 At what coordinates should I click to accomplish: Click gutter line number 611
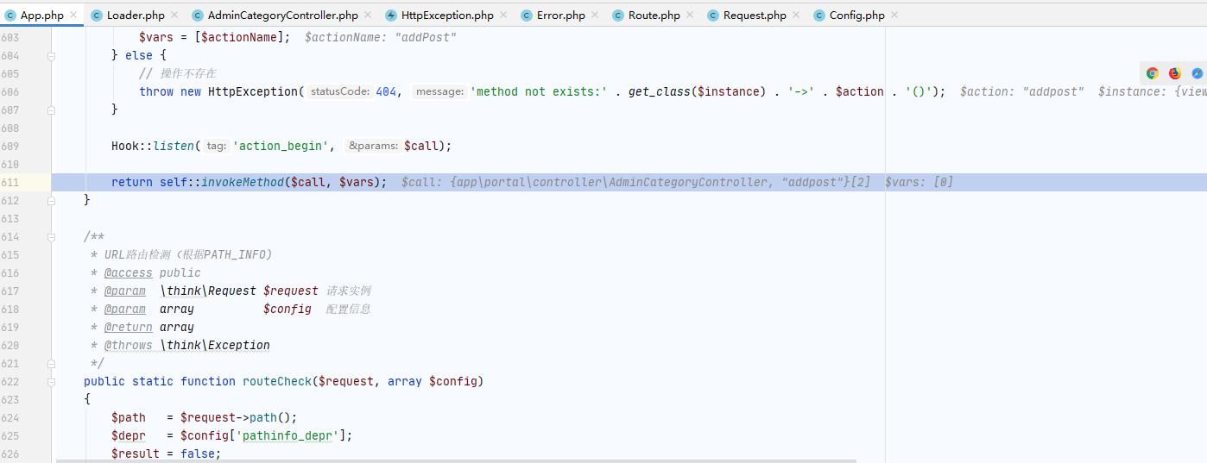[10, 182]
